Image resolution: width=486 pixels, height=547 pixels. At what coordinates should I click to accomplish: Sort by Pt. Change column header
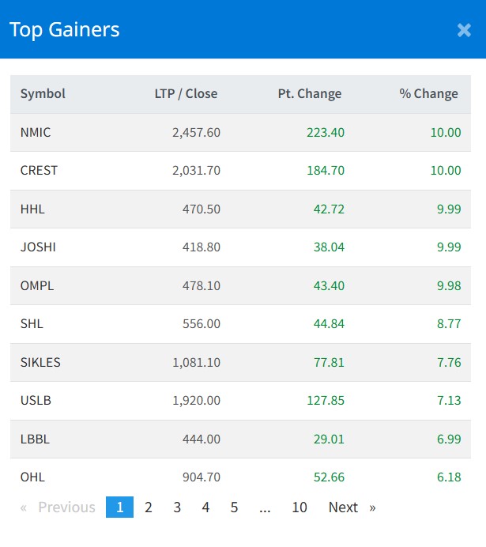[x=310, y=93]
